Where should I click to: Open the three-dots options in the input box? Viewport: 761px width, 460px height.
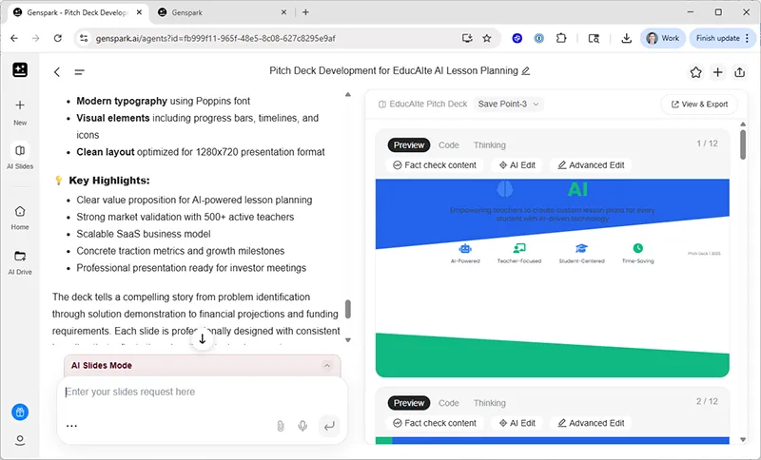click(x=71, y=426)
